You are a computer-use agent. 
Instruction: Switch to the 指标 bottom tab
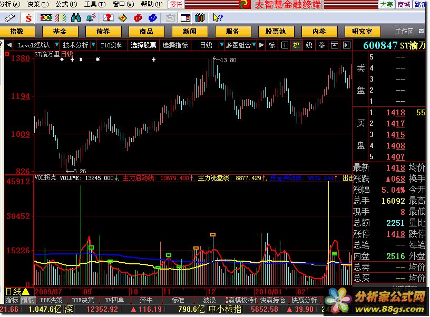(12, 300)
